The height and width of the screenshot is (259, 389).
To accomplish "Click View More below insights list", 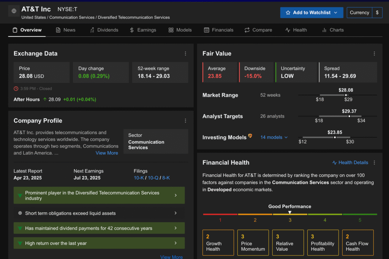I will [x=171, y=257].
